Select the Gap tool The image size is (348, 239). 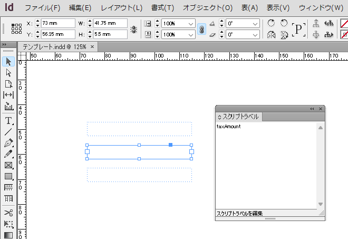click(x=8, y=95)
